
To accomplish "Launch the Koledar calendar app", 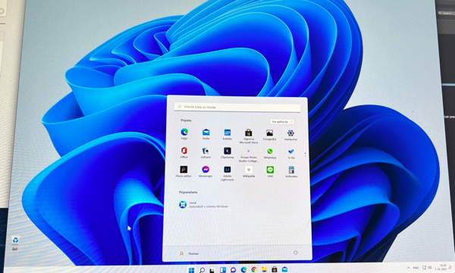I will click(x=227, y=134).
